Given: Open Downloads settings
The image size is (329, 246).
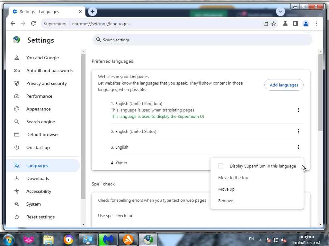Looking at the screenshot, I should click(x=43, y=178).
